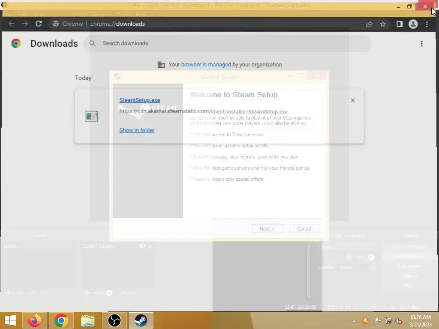439x329 pixels.
Task: Open transition properties gear icon
Action: 371,257
